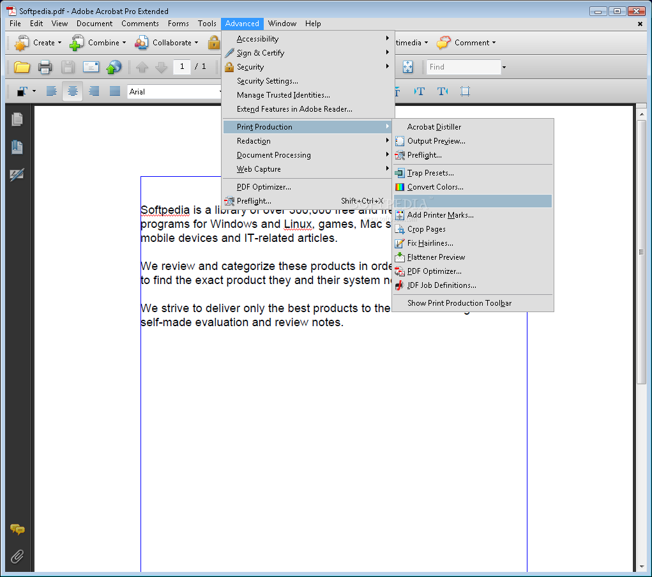Align text left
The width and height of the screenshot is (652, 577).
51,91
